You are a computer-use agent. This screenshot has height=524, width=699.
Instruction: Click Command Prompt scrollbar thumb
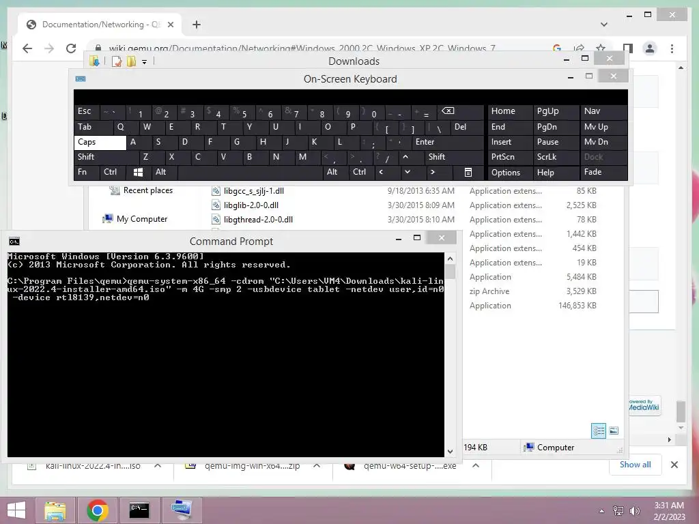451,272
